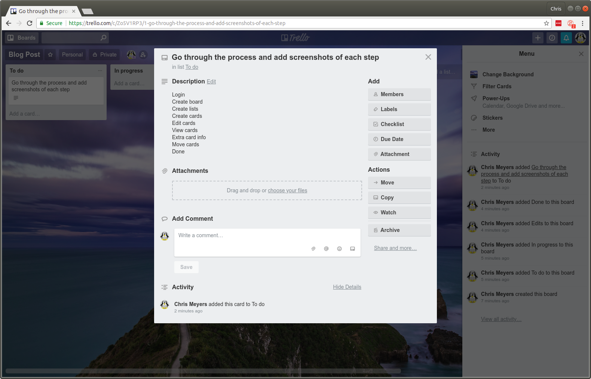This screenshot has width=591, height=379.
Task: Click the attachment paperclip icon in comment box
Action: [x=313, y=249]
